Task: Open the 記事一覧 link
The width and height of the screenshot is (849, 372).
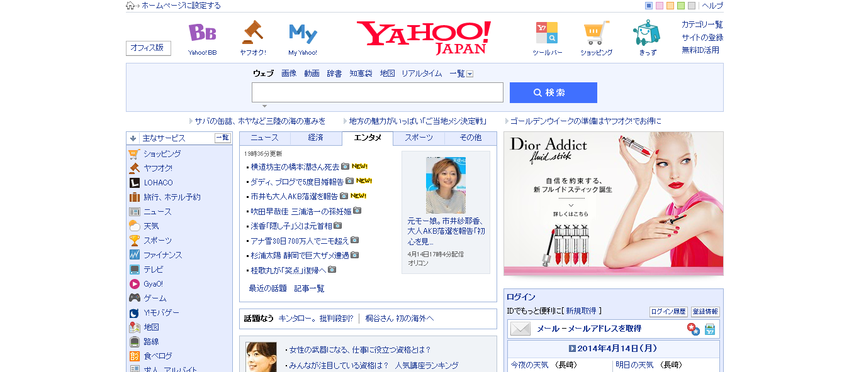Action: [310, 288]
